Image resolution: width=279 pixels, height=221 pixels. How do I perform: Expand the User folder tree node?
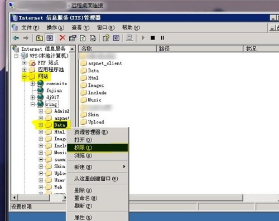pos(41,180)
